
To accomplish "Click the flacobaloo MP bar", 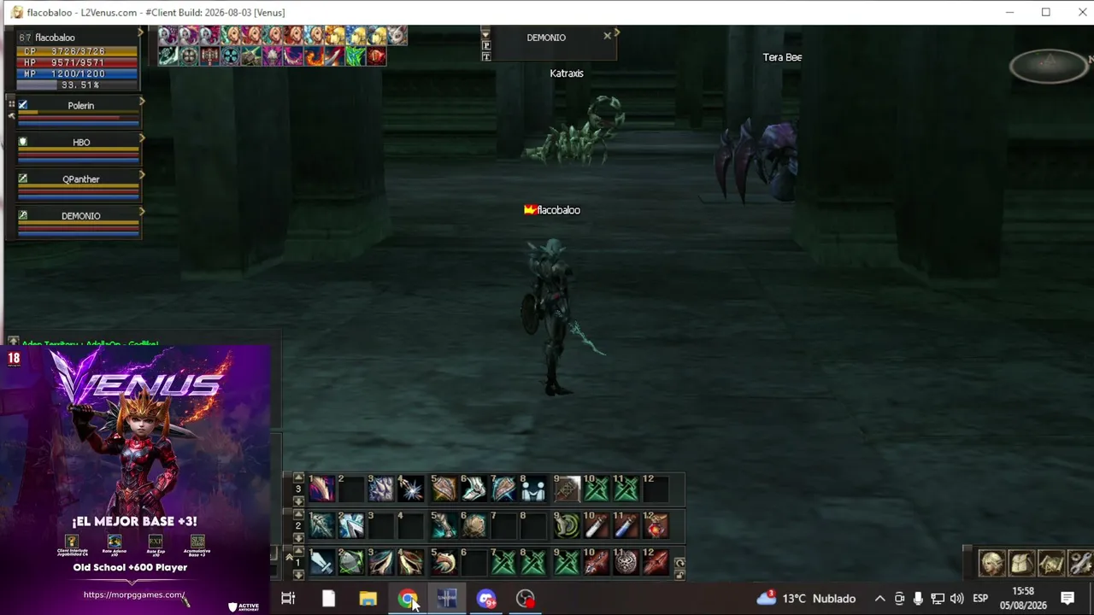I will point(78,74).
